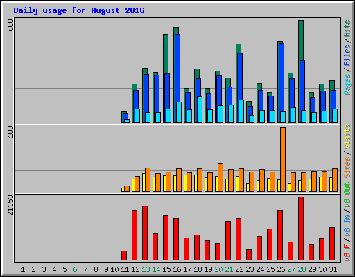Click green weekend day 6 label
355x277 pixels.
75,269
